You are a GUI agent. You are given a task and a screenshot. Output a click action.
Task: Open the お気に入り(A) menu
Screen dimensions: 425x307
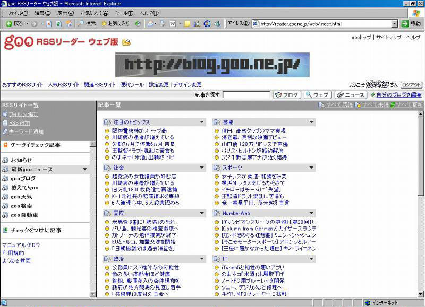[95, 13]
